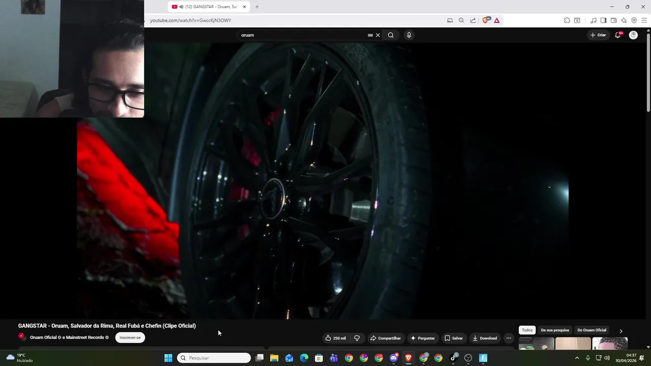Click the install app icon in address bar
Viewport: 651px width, 366px height.
(450, 20)
